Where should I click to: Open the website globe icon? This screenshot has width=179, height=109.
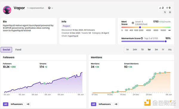pyautogui.click(x=170, y=12)
